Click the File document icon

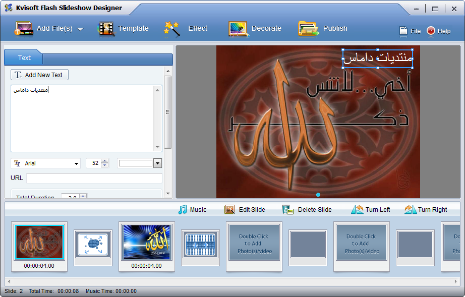pos(403,31)
